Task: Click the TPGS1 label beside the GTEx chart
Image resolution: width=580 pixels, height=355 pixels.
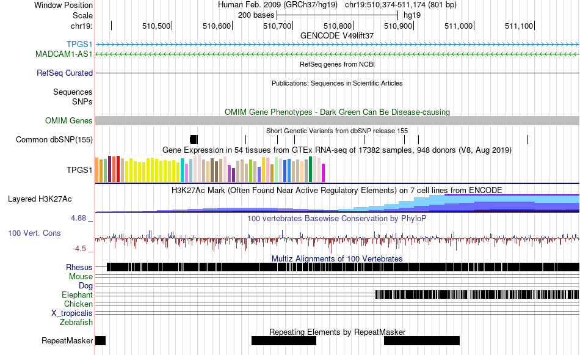Action: (79, 170)
